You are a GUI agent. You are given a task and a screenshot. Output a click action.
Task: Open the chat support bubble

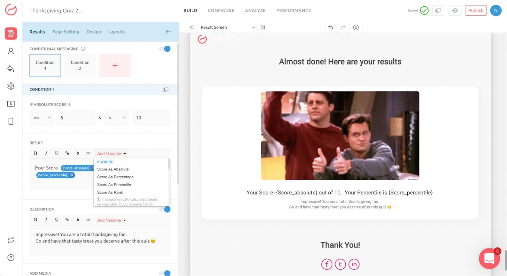pos(489,259)
